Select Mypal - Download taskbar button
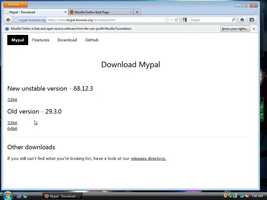267x200 pixels. point(63,196)
